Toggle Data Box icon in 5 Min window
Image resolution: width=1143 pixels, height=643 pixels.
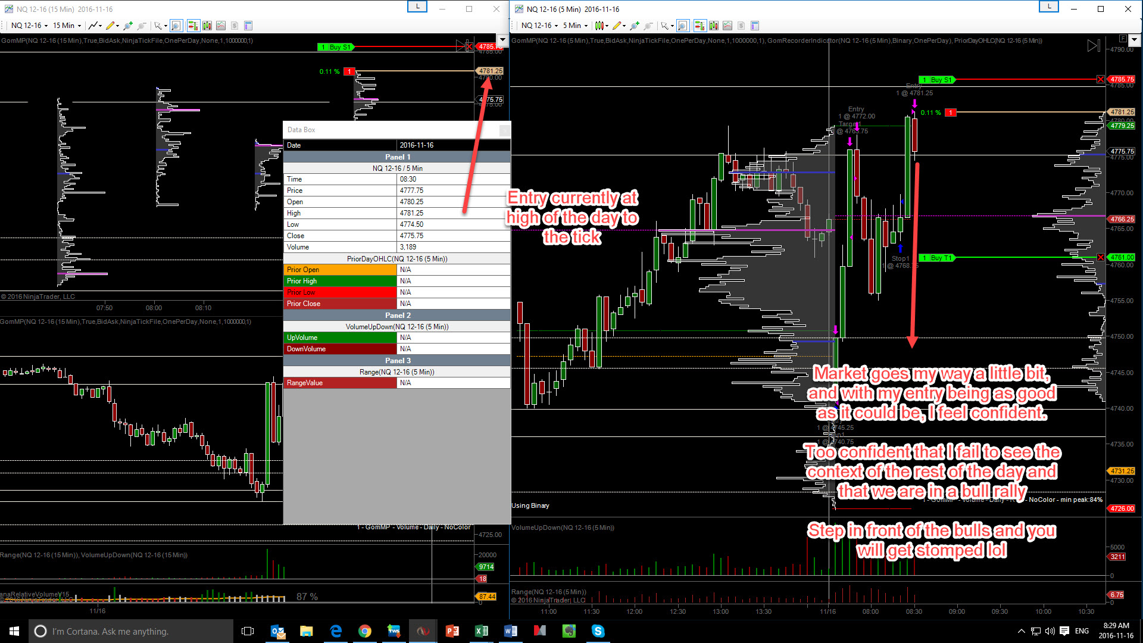pos(683,26)
